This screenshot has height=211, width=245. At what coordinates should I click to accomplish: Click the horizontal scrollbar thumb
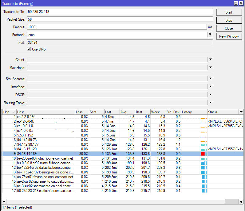[x=116, y=202]
